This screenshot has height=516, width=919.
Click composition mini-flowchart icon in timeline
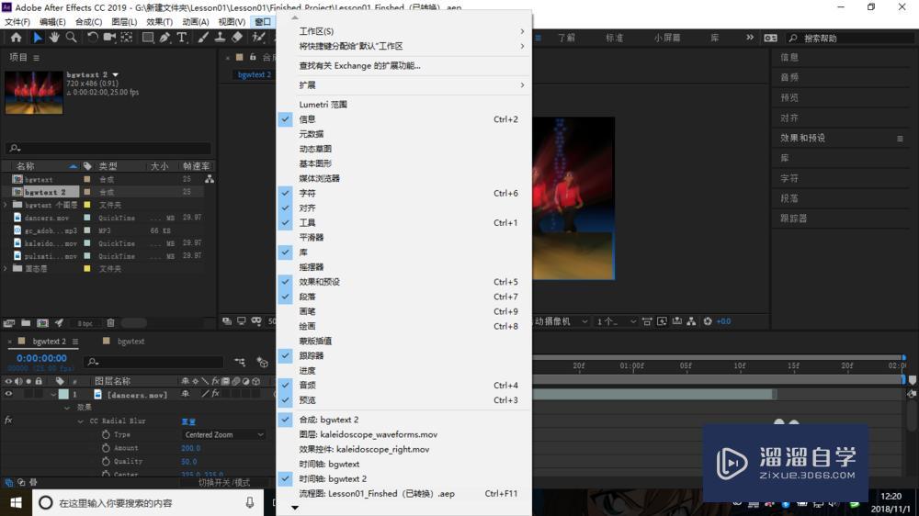240,363
